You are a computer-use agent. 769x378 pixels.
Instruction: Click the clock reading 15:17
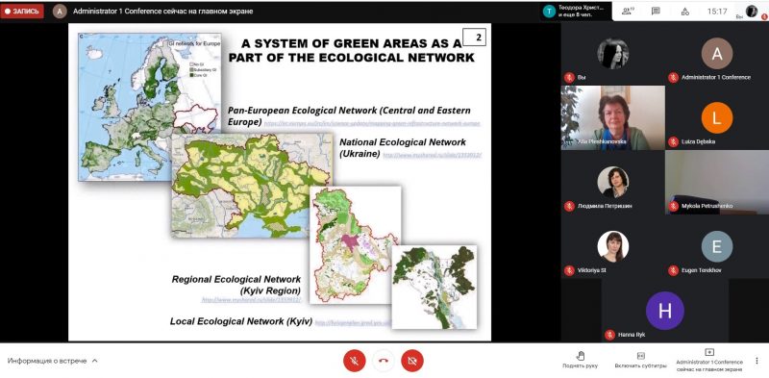pos(716,12)
